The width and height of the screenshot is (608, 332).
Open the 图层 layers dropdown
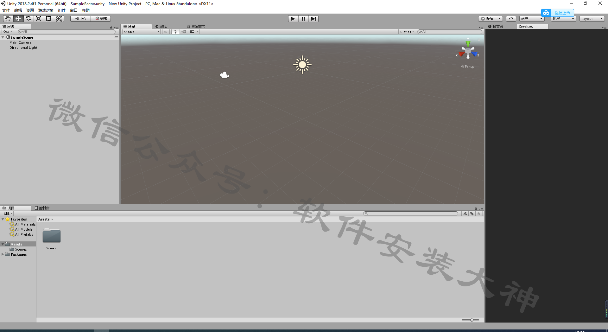click(564, 19)
